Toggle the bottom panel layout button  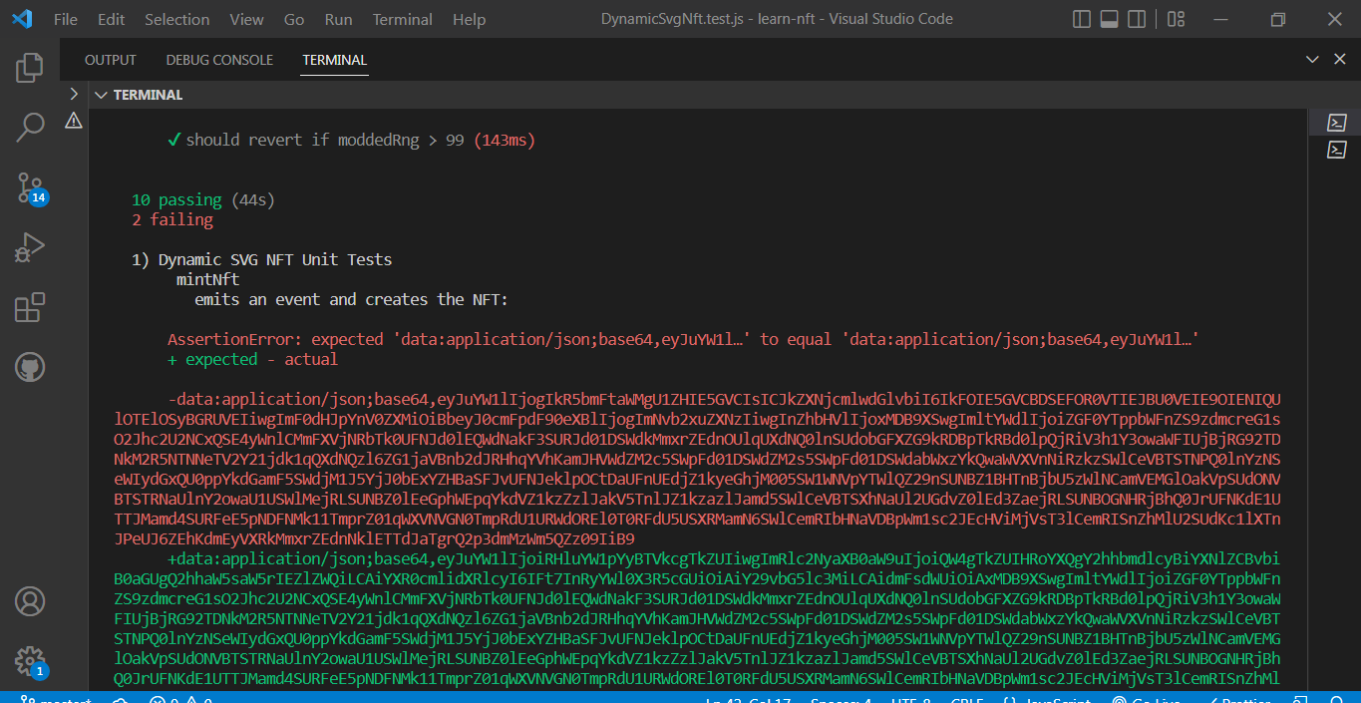click(1109, 19)
